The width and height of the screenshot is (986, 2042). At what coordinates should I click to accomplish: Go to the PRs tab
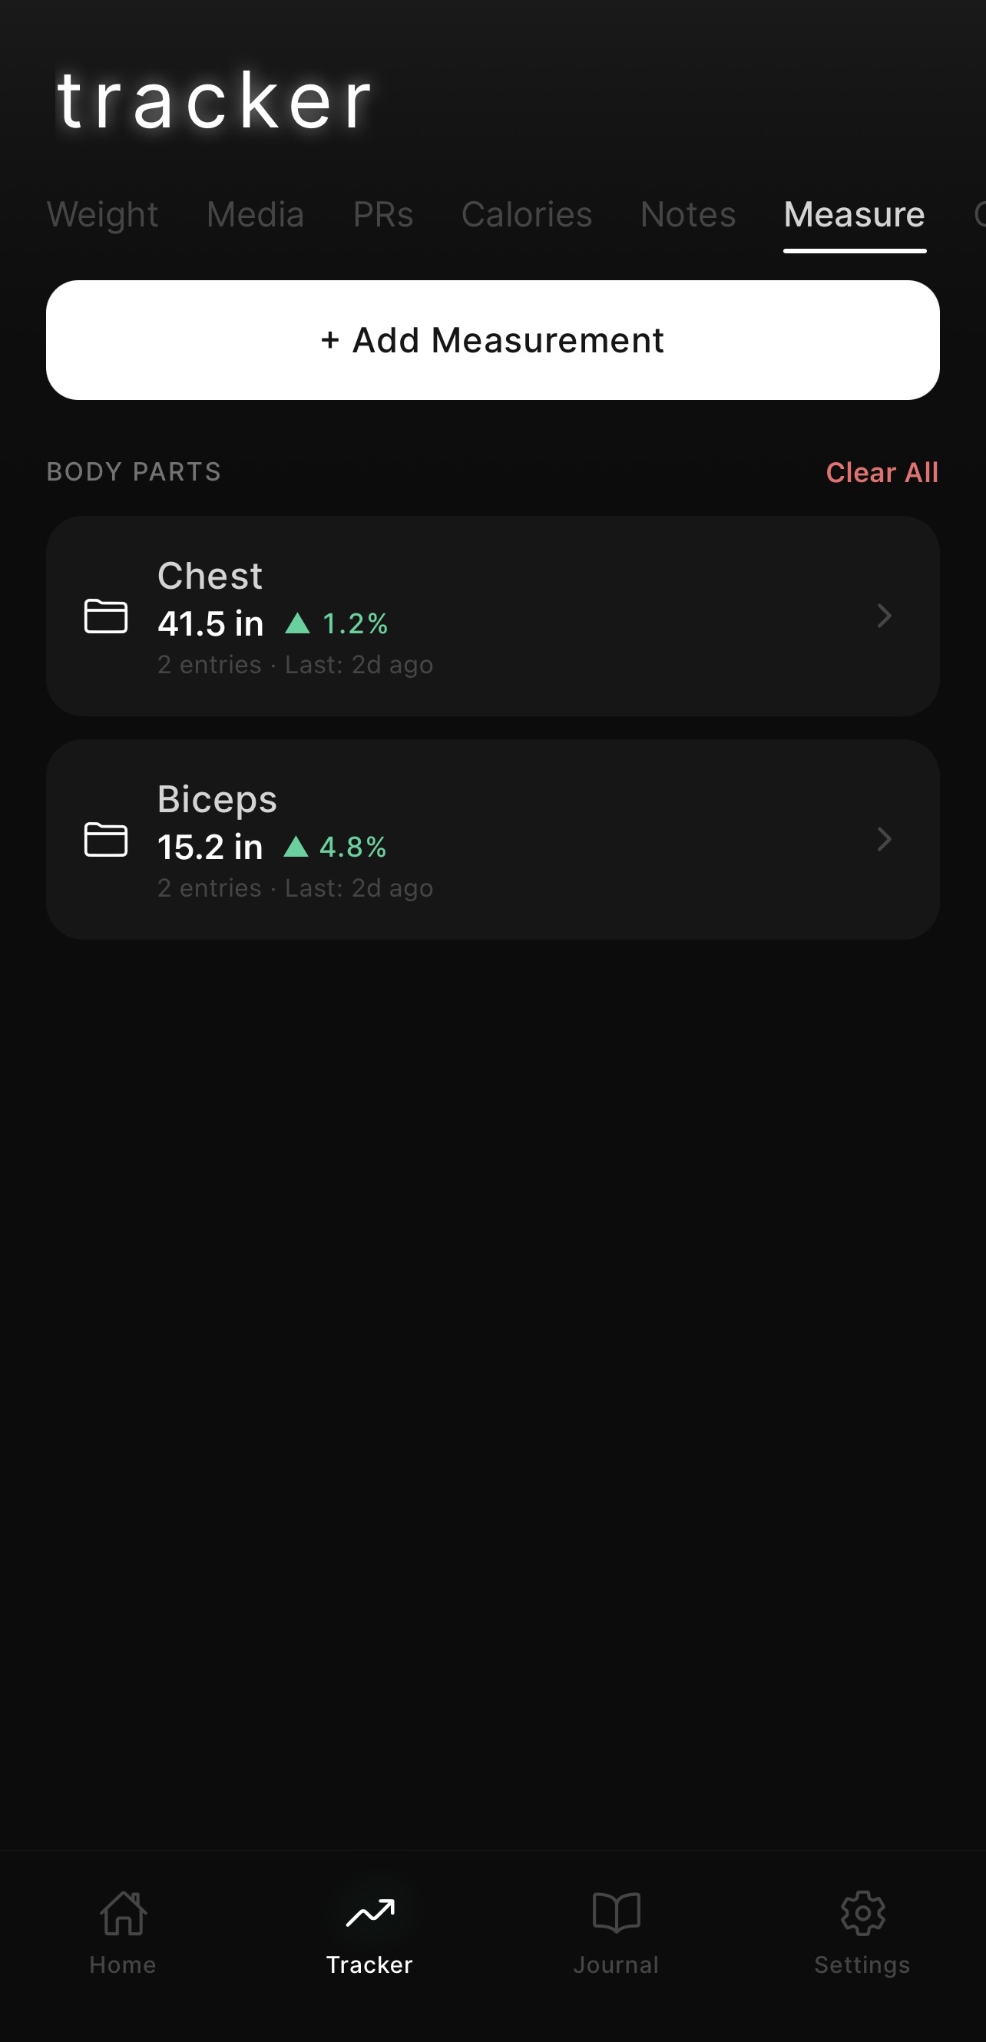(x=383, y=215)
